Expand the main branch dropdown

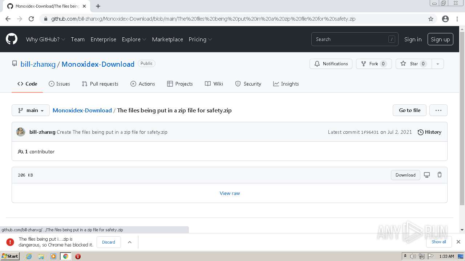[31, 110]
